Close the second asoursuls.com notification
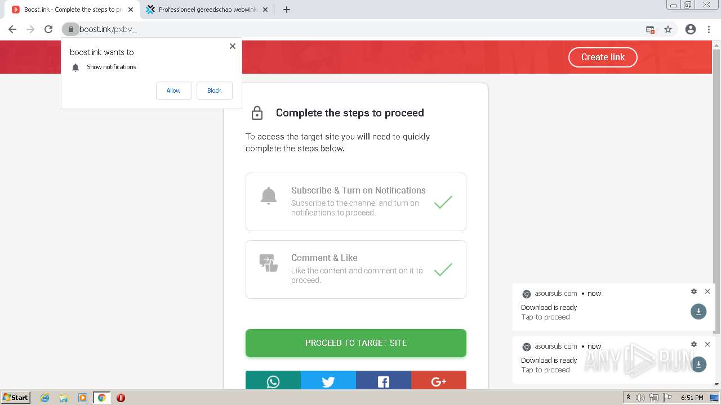 coord(707,344)
